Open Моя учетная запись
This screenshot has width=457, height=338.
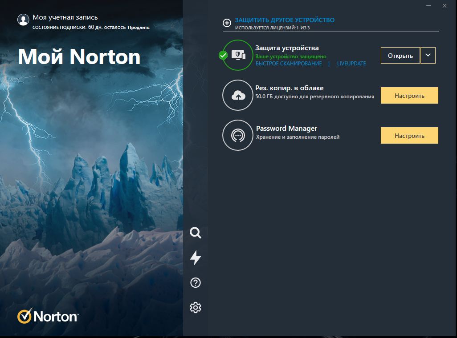[65, 17]
